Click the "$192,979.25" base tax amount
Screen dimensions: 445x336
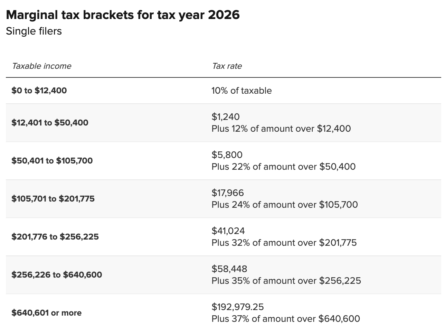pyautogui.click(x=237, y=307)
